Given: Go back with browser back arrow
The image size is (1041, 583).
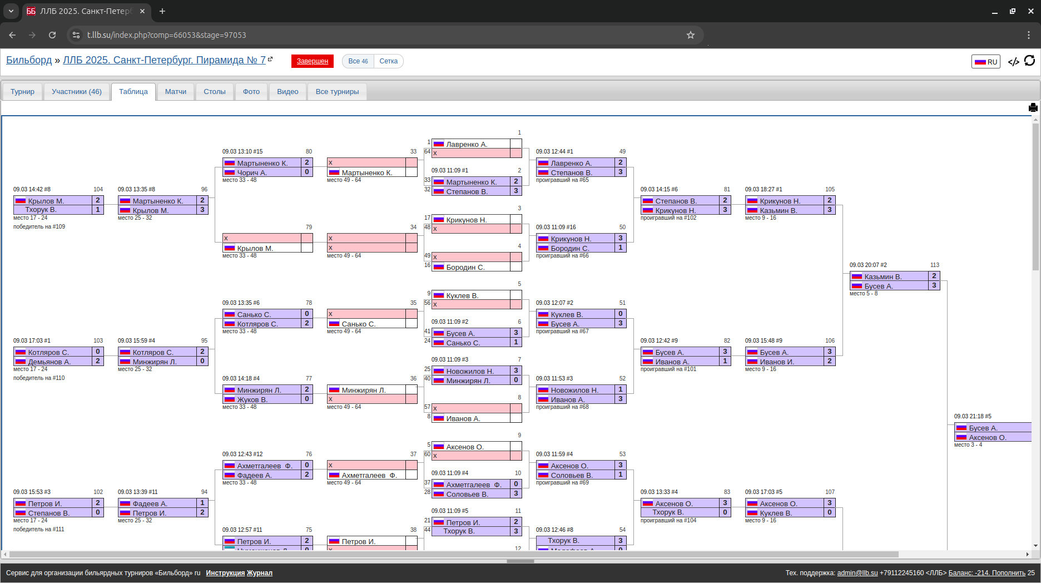Looking at the screenshot, I should (x=12, y=35).
